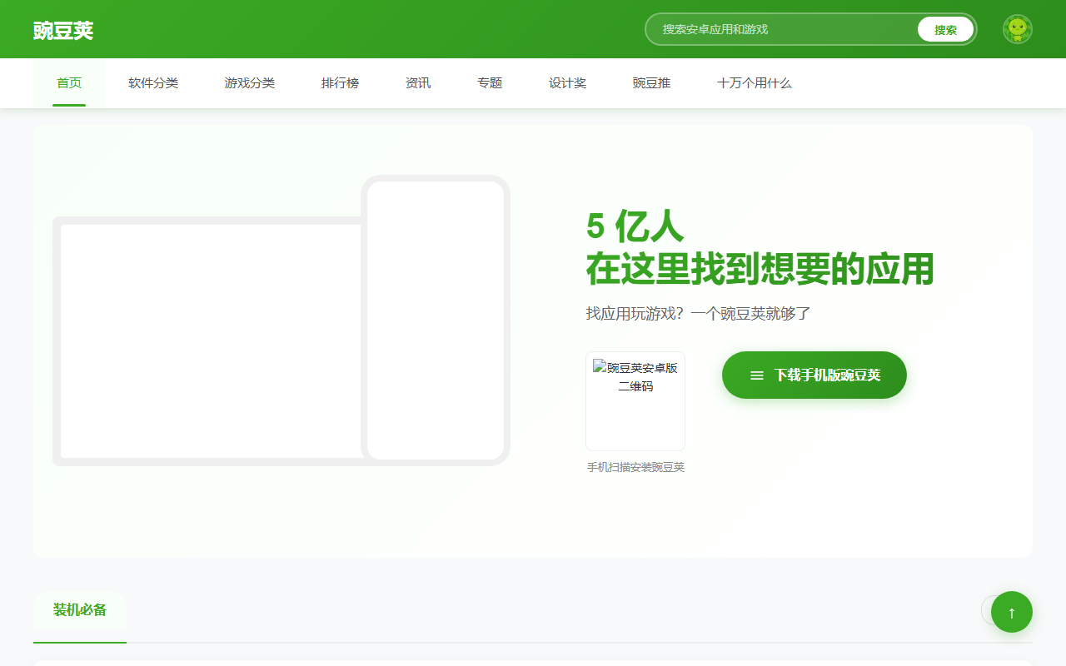Open the 专题 nav item
The width and height of the screenshot is (1066, 666).
pyautogui.click(x=490, y=83)
